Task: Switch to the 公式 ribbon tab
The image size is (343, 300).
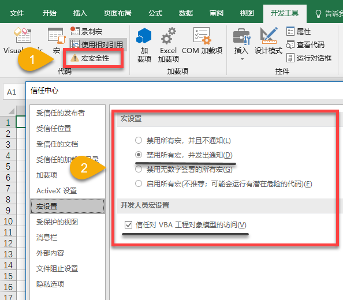Action: click(x=155, y=13)
